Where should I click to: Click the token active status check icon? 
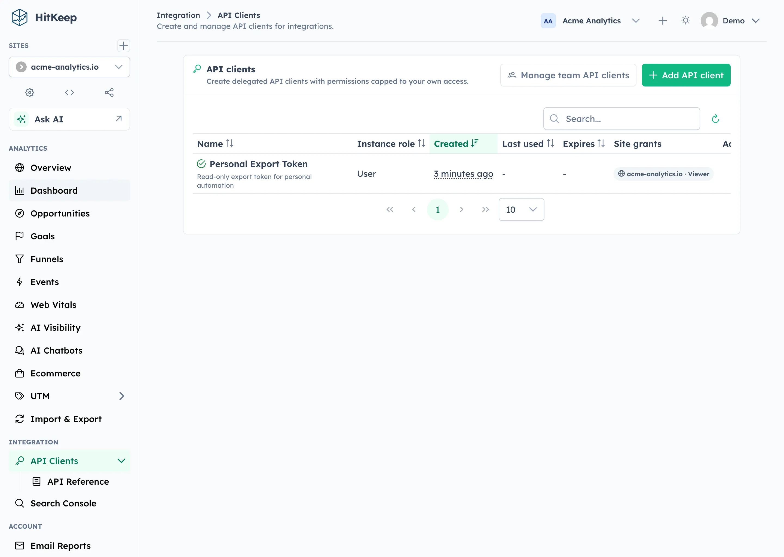[x=201, y=164]
